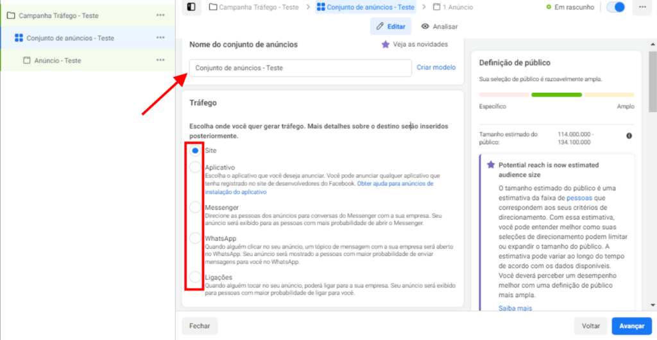Select the Ligações traffic option

tap(195, 277)
